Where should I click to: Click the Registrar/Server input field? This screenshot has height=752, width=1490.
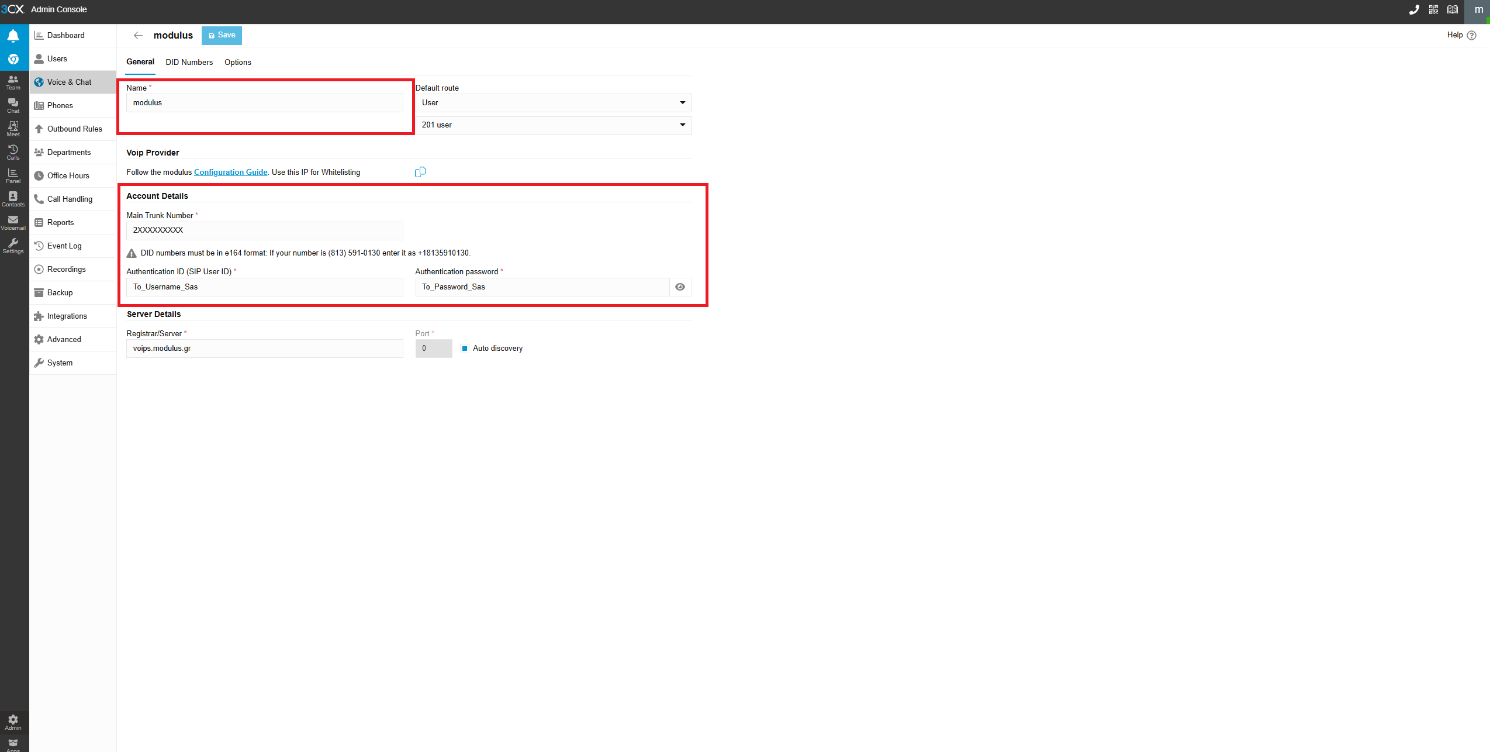[x=264, y=349]
